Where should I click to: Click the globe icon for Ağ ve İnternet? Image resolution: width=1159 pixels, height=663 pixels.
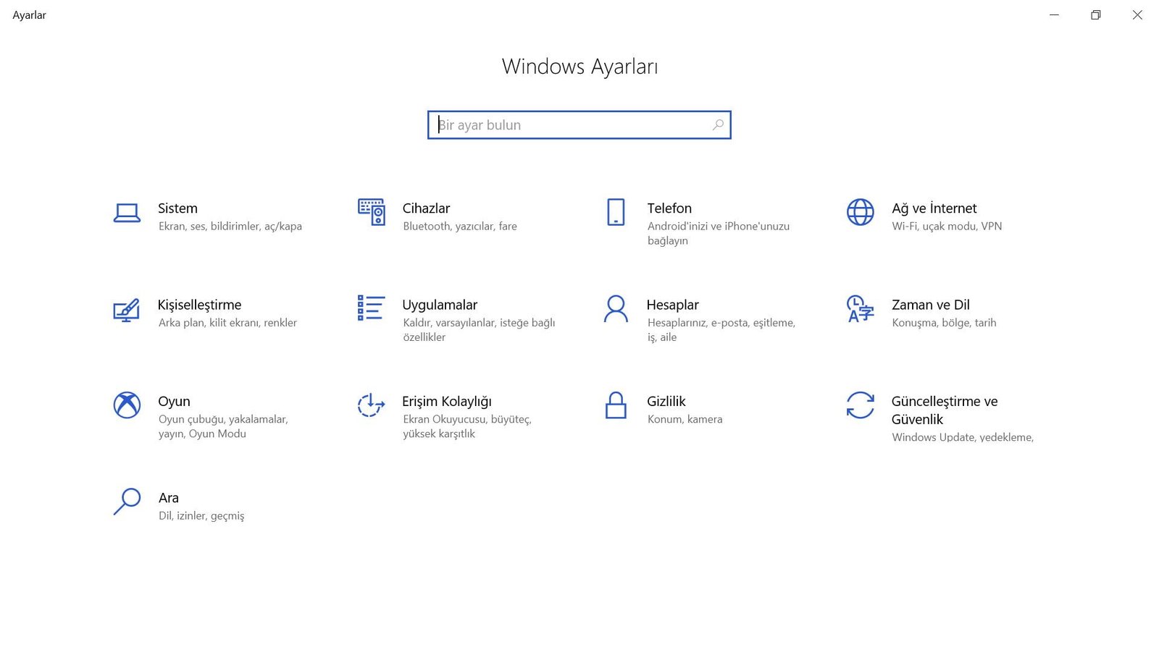click(860, 212)
